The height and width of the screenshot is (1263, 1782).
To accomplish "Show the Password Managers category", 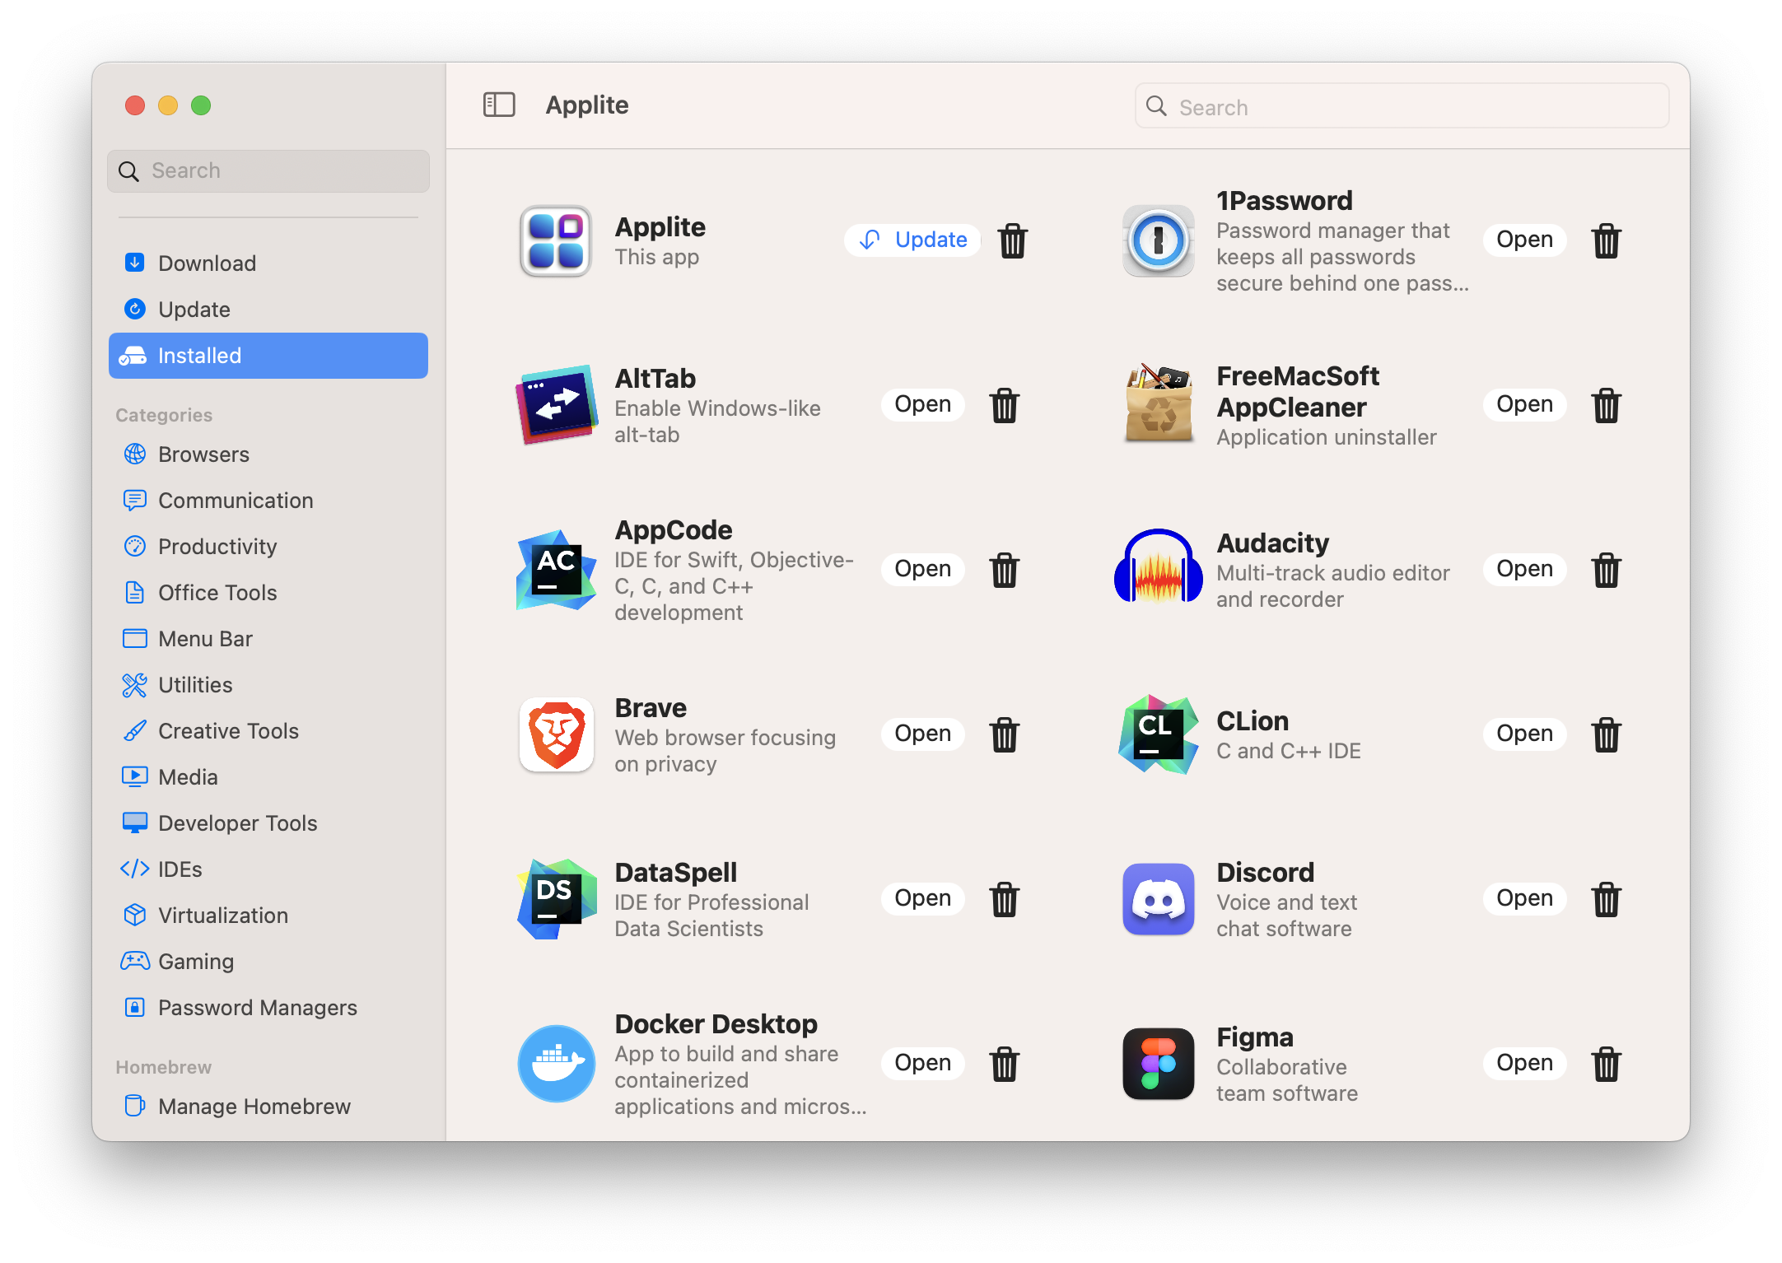I will coord(268,1008).
